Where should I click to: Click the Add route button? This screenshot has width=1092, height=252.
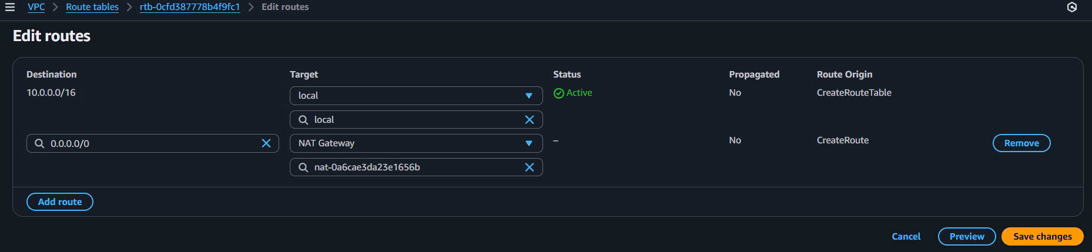pos(60,202)
